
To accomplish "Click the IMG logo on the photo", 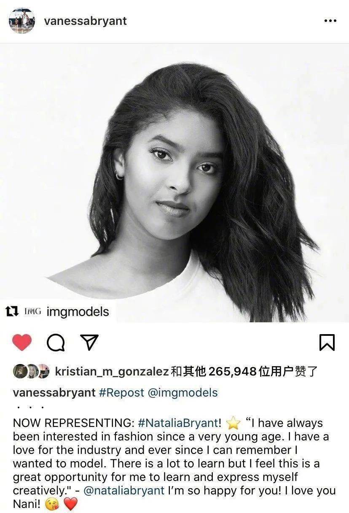I will click(x=32, y=312).
